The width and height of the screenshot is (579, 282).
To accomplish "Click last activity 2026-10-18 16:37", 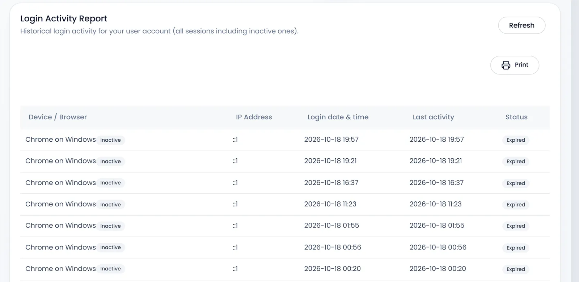I will [436, 183].
